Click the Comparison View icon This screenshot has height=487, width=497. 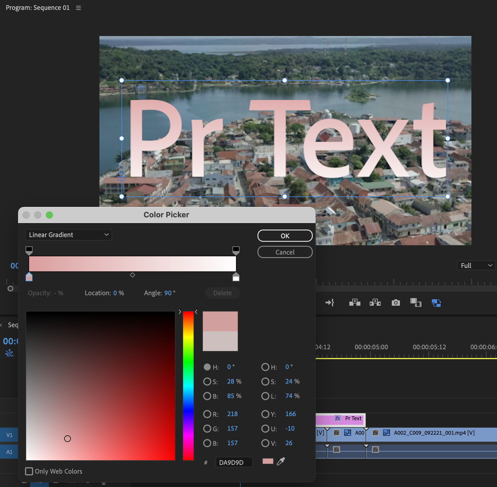pos(416,303)
